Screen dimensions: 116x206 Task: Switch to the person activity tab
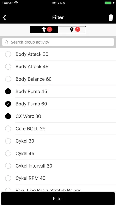(44, 30)
